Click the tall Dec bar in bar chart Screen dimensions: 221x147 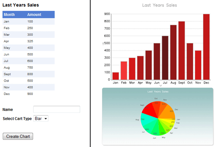206,47
